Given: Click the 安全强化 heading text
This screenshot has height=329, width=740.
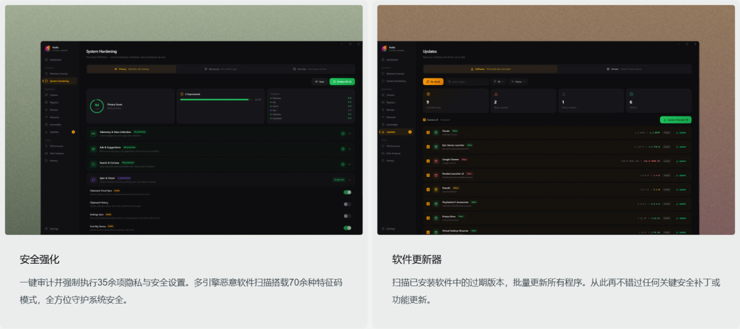Looking at the screenshot, I should click(x=39, y=259).
